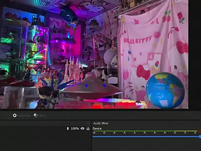This screenshot has width=201, height=151.
Task: Open source Properties via gear button
Action: 21,115
